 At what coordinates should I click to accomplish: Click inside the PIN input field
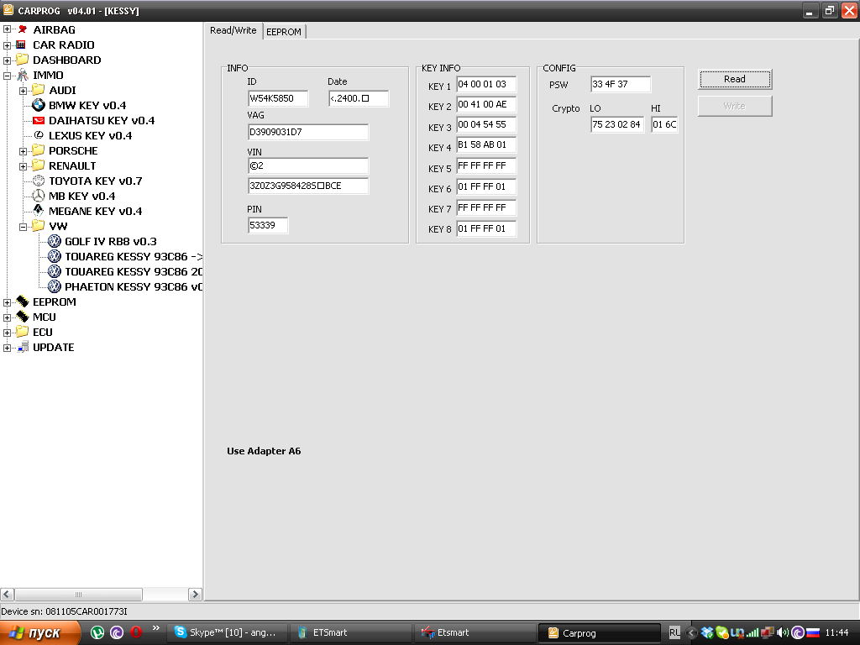point(268,225)
